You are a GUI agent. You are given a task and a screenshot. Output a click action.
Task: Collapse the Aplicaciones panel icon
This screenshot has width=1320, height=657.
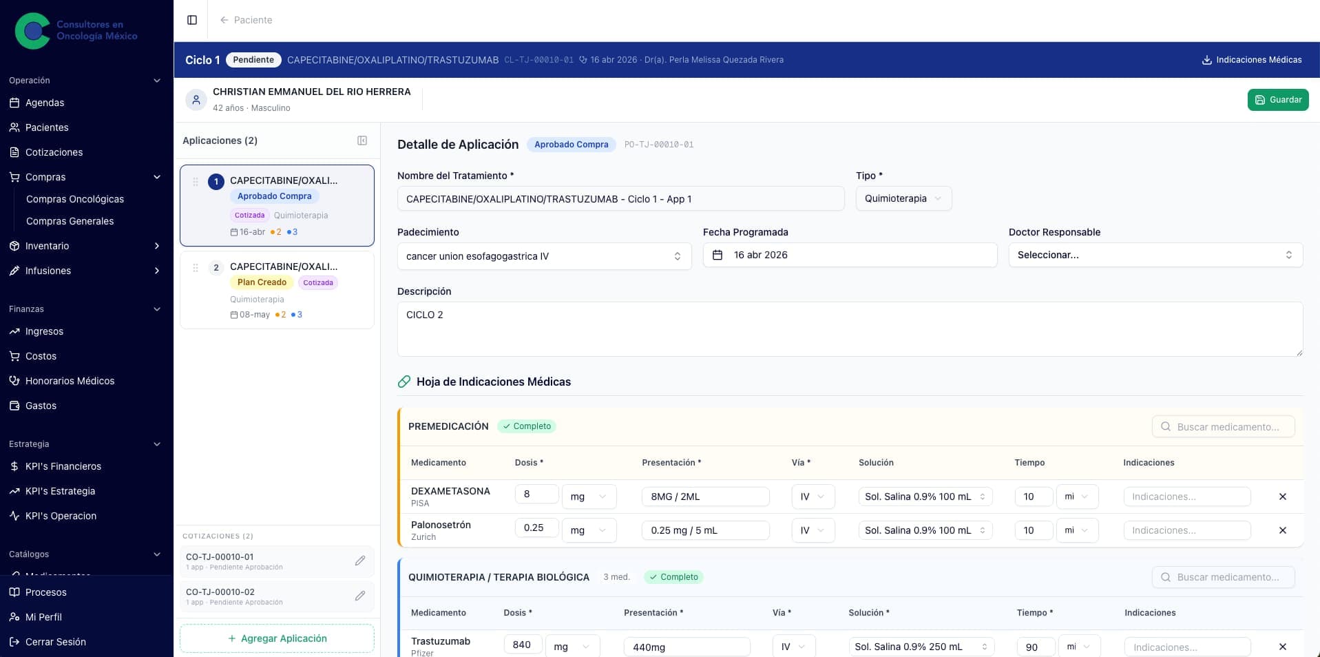[x=362, y=140]
